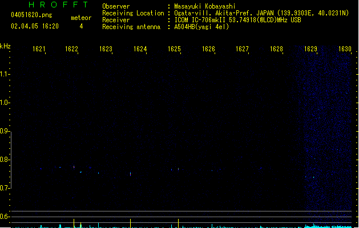Click the yellow detection spike below 1624
This screenshot has width=359, height=228.
coord(130,223)
